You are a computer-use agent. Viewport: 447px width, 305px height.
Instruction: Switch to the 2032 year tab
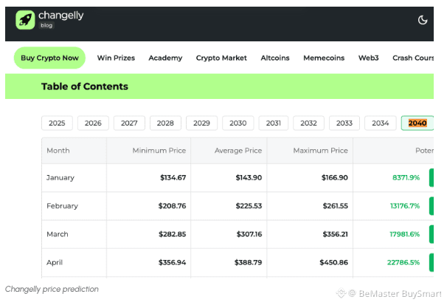(308, 123)
